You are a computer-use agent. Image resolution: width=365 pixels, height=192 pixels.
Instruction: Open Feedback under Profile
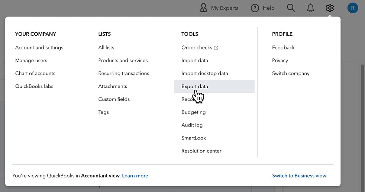[283, 48]
